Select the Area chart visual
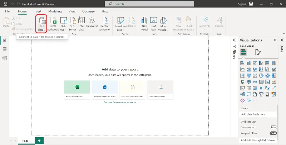This screenshot has height=145, width=286. pyautogui.click(x=248, y=69)
